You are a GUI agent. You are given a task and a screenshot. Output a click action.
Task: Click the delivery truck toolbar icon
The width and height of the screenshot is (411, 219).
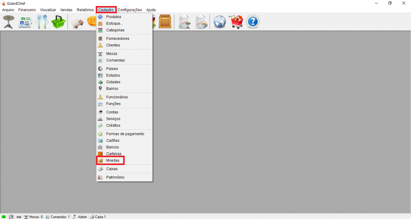(77, 22)
